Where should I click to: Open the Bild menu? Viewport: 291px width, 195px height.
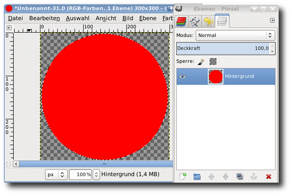pyautogui.click(x=128, y=18)
